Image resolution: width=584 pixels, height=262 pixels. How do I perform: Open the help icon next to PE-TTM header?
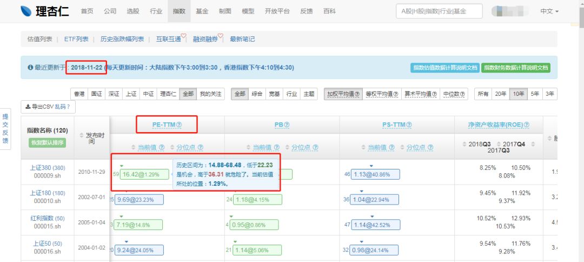tap(179, 125)
